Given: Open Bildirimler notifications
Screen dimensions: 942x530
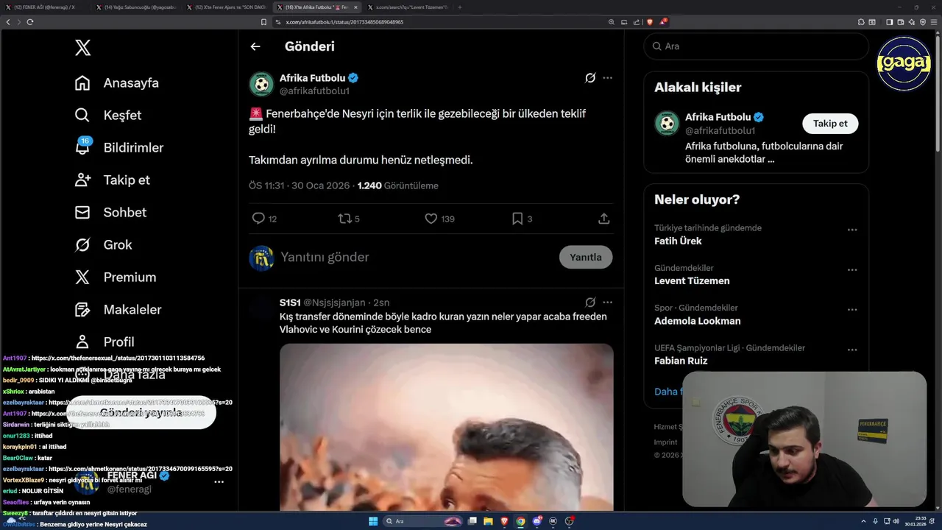Looking at the screenshot, I should coord(119,148).
